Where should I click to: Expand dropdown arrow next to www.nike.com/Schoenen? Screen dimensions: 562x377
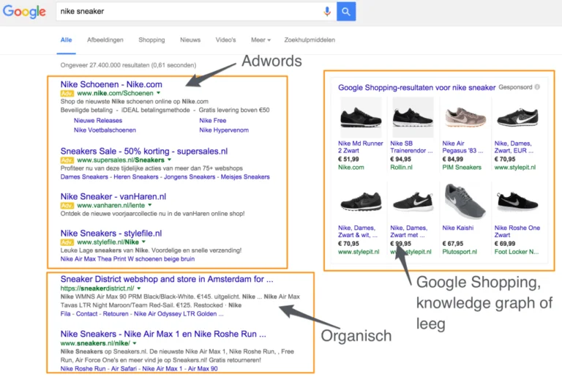coord(158,93)
